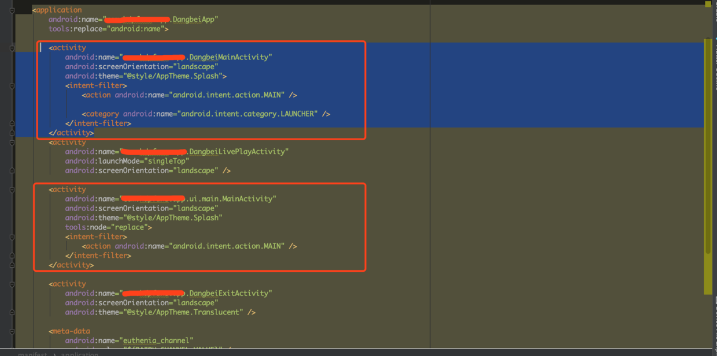Click fold marker at first </intent-filter> closing line
The width and height of the screenshot is (717, 356).
(12, 123)
